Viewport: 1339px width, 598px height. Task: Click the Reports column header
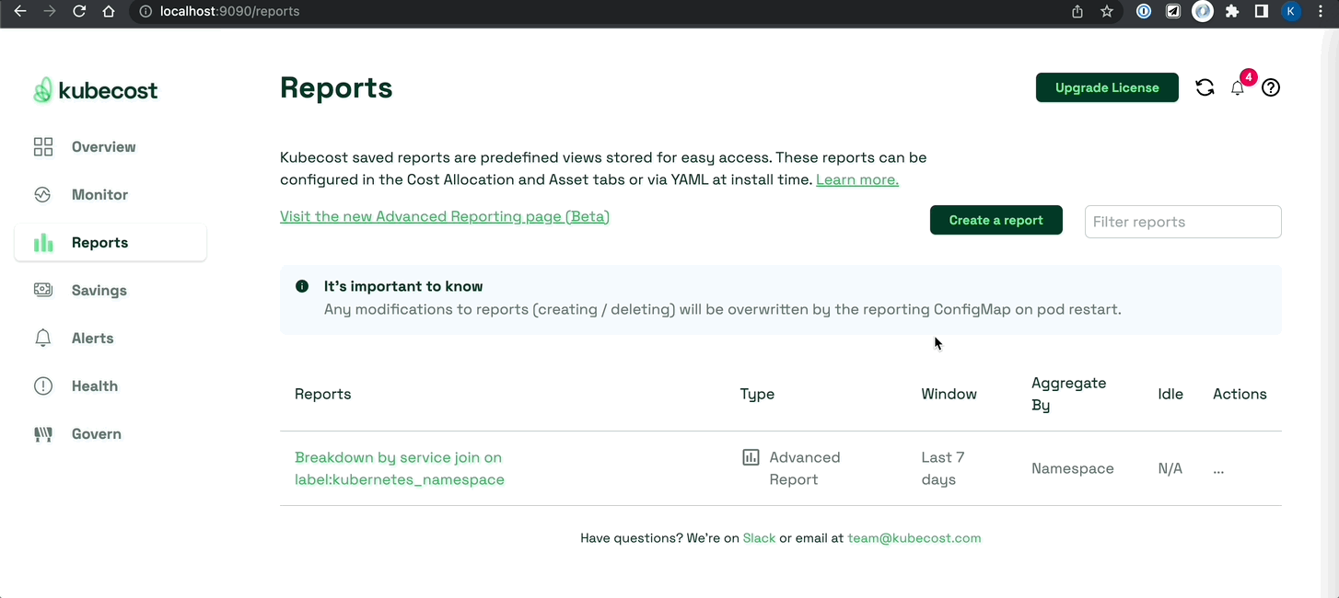pyautogui.click(x=322, y=394)
